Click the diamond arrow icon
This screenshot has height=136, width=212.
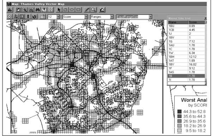pyautogui.click(x=10, y=17)
